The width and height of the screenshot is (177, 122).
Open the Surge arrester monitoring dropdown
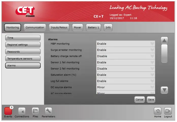[126, 50]
